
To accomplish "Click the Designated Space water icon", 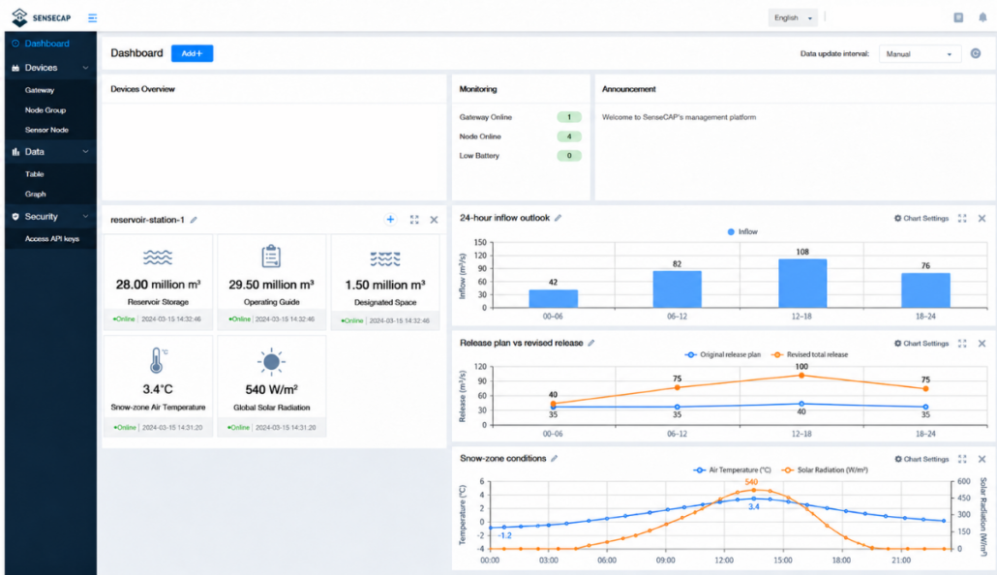I will (385, 258).
